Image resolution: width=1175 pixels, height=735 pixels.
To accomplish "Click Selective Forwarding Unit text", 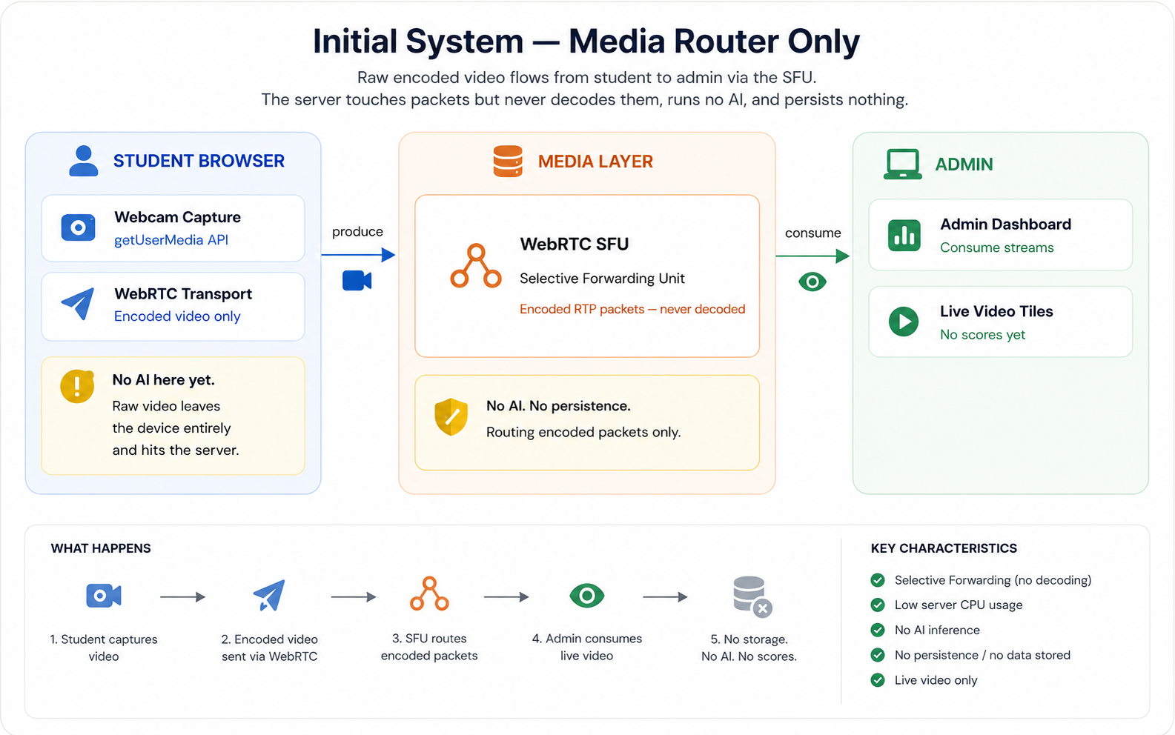I will coord(602,279).
